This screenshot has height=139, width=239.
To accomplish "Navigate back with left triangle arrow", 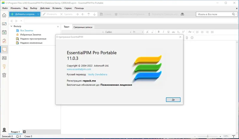I will pos(11,21).
